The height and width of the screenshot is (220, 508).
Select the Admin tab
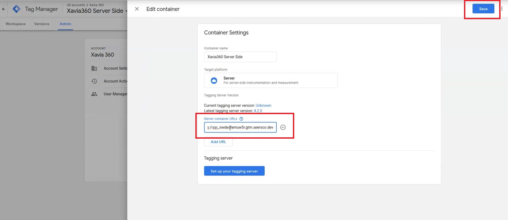[65, 24]
